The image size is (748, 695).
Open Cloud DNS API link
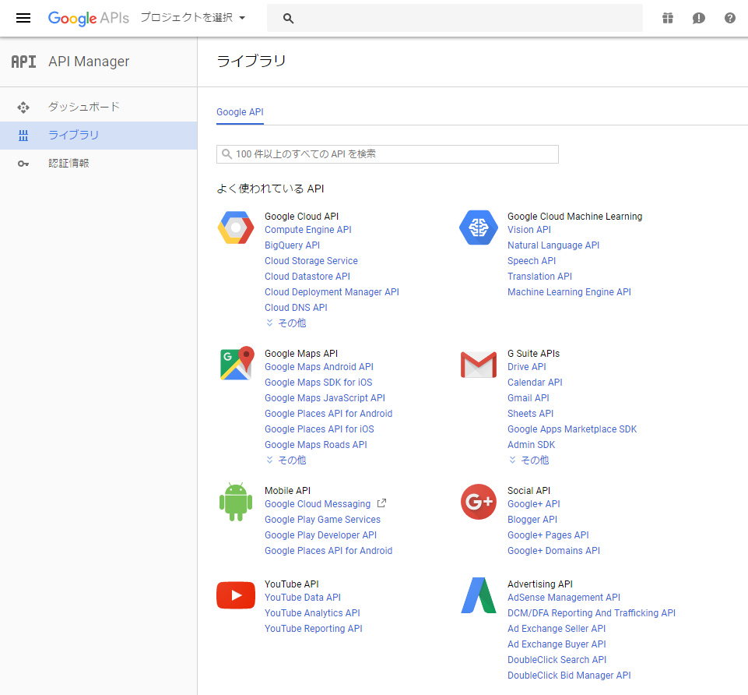click(x=297, y=308)
